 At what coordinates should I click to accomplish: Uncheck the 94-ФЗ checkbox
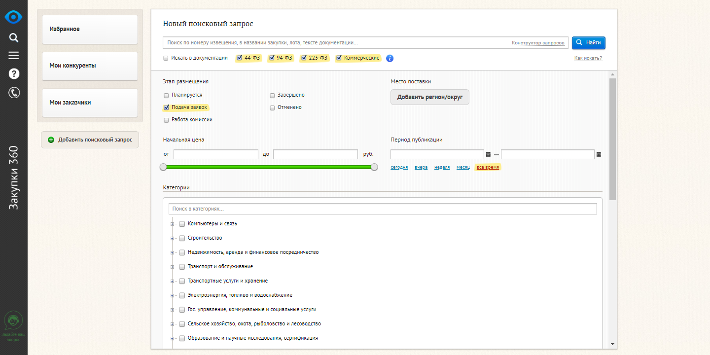pyautogui.click(x=272, y=58)
